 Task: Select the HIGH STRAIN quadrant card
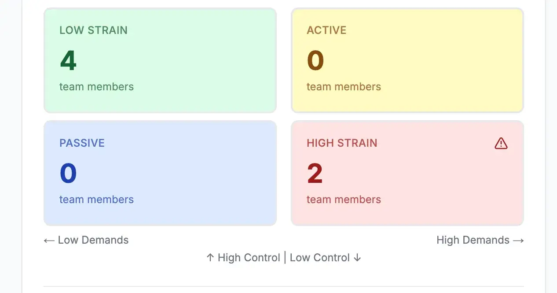(x=407, y=173)
